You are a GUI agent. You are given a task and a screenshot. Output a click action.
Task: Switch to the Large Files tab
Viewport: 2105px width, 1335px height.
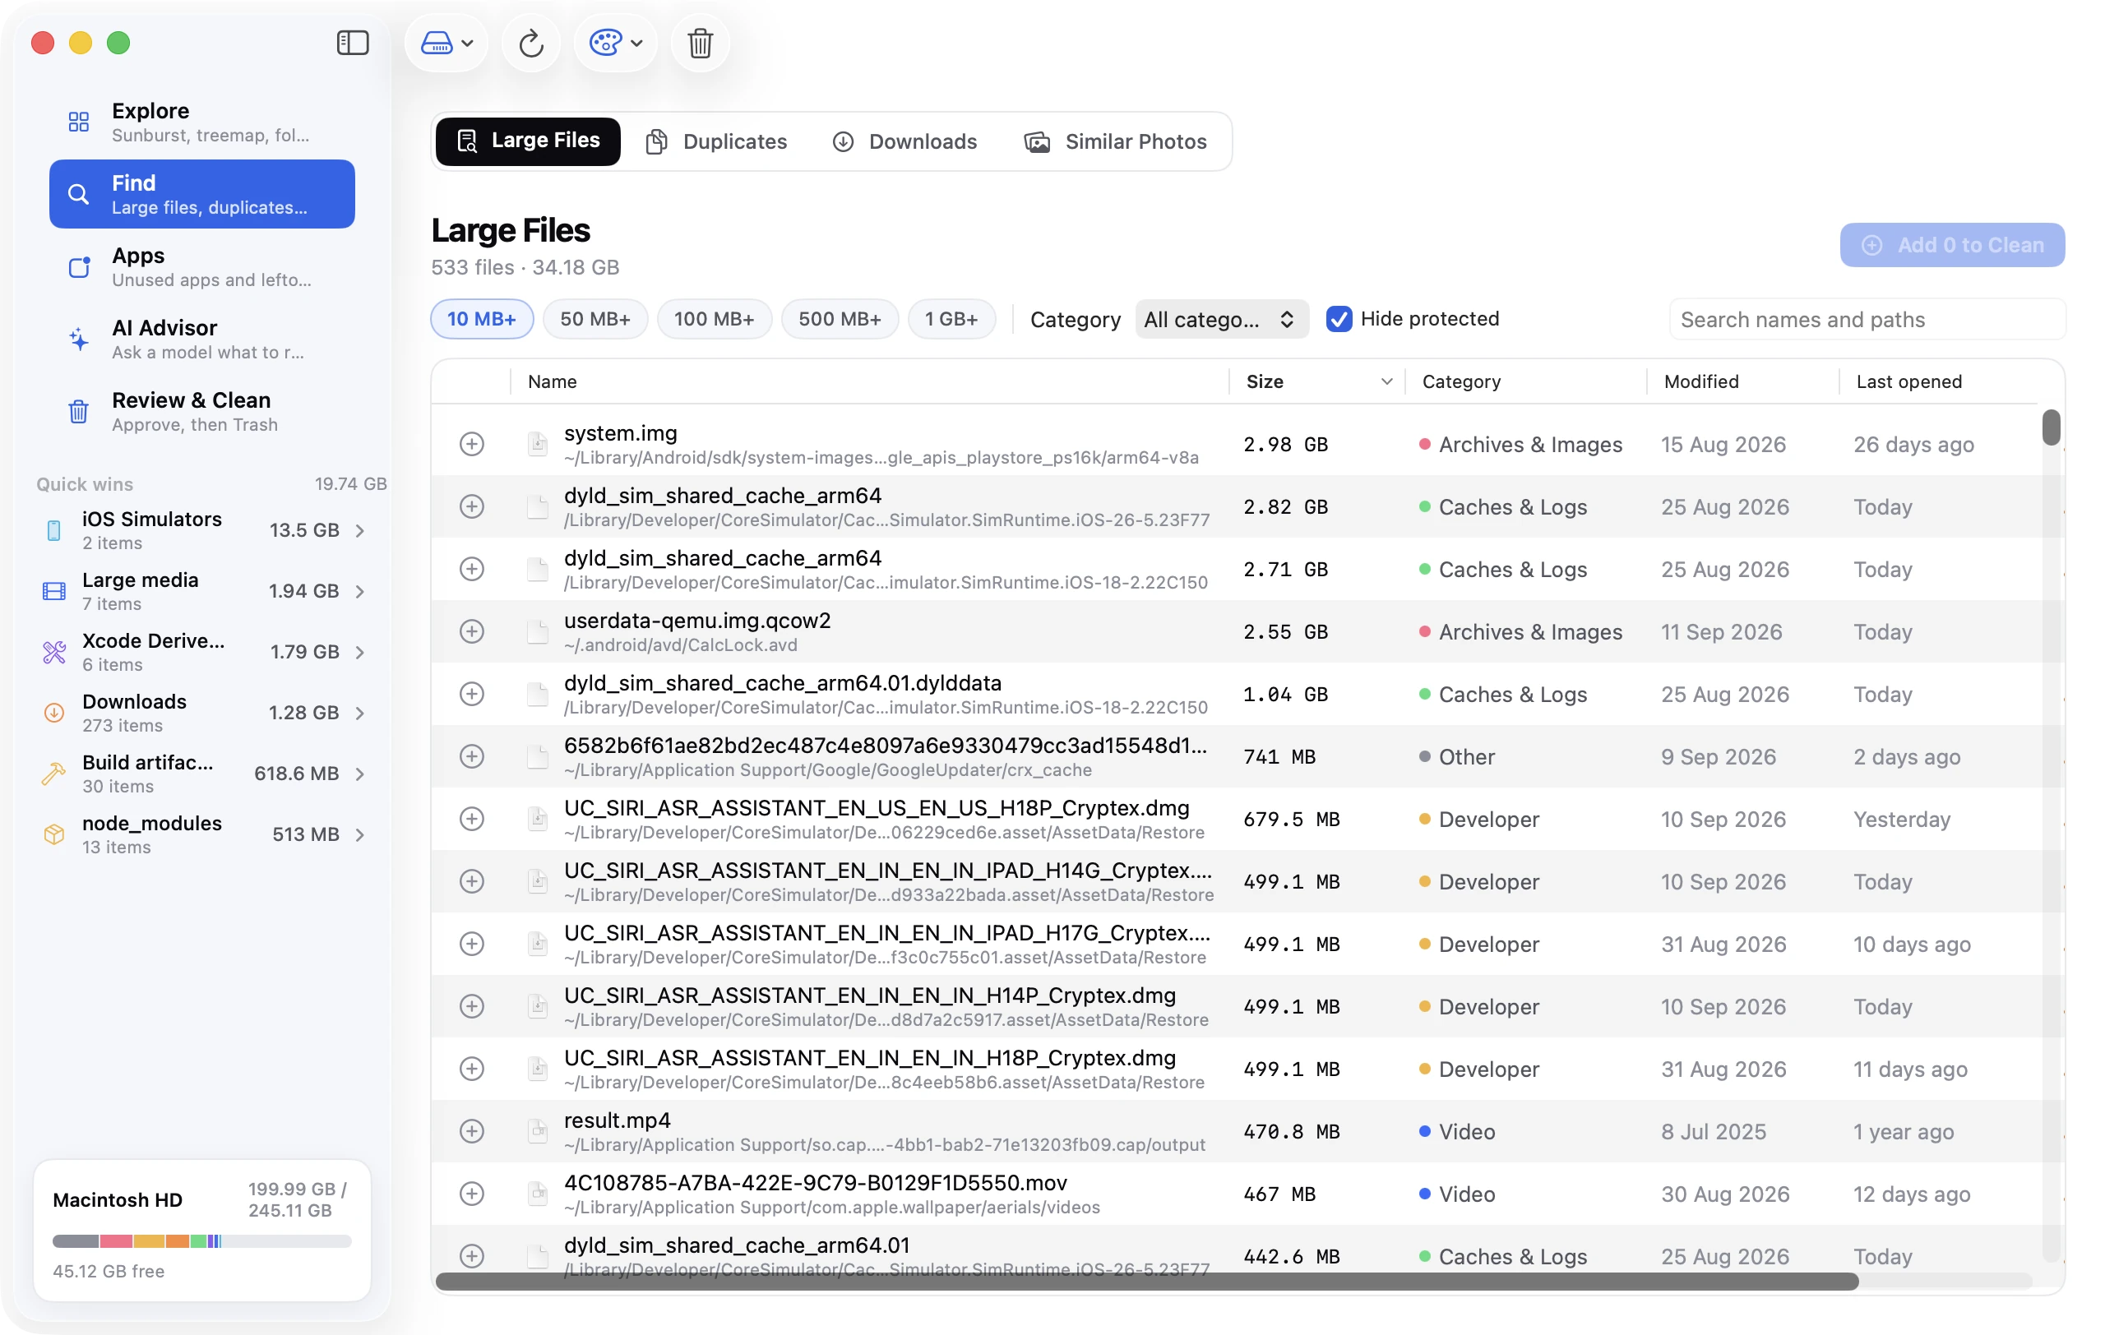(x=528, y=141)
